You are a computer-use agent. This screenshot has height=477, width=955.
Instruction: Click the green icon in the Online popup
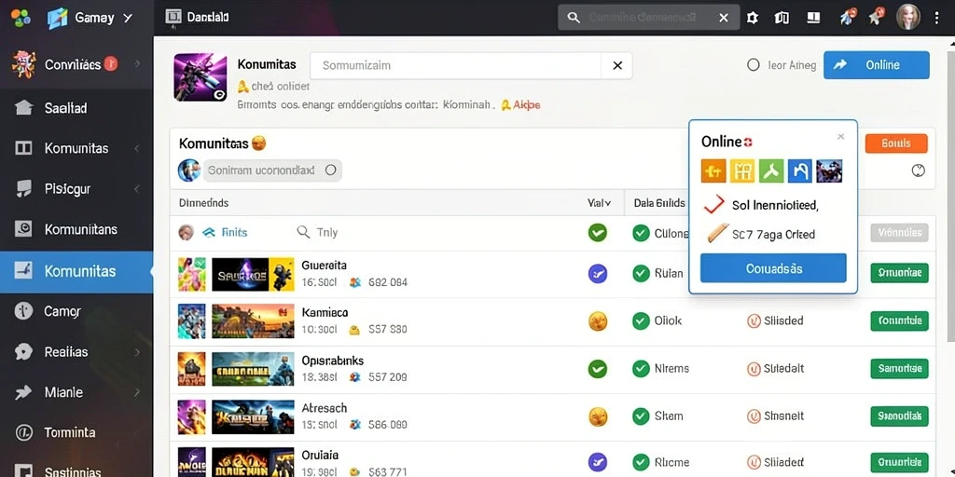771,171
